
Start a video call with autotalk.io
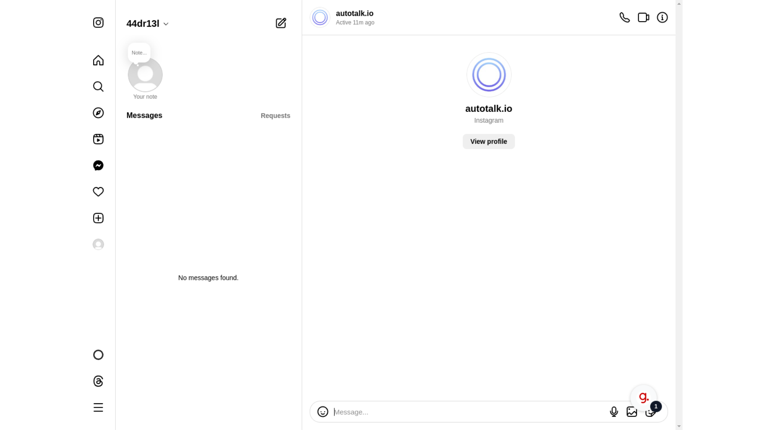pyautogui.click(x=643, y=18)
